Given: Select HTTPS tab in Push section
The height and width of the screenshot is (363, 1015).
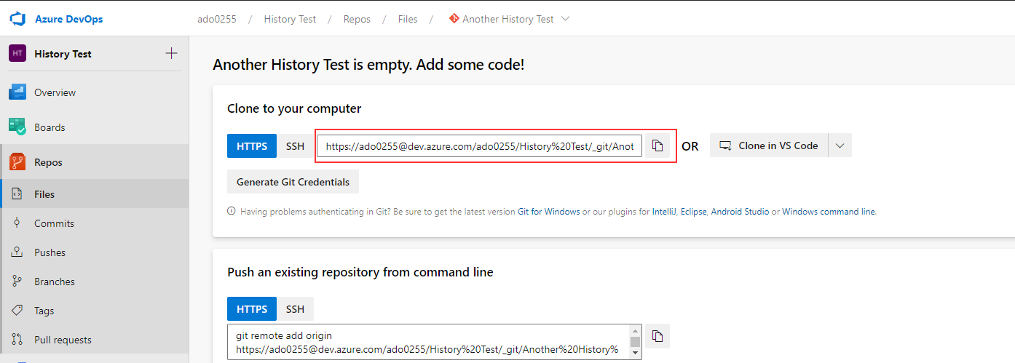Looking at the screenshot, I should [x=252, y=309].
